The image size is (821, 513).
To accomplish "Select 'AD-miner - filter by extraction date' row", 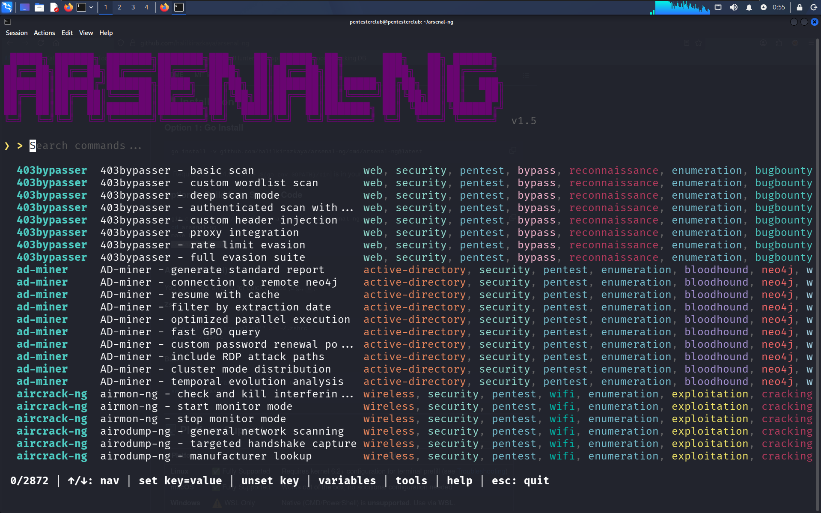I will coord(414,307).
